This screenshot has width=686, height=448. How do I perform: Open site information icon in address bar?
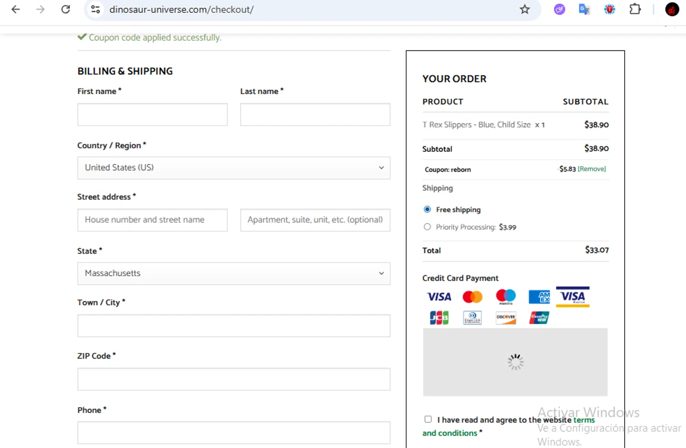(x=96, y=9)
